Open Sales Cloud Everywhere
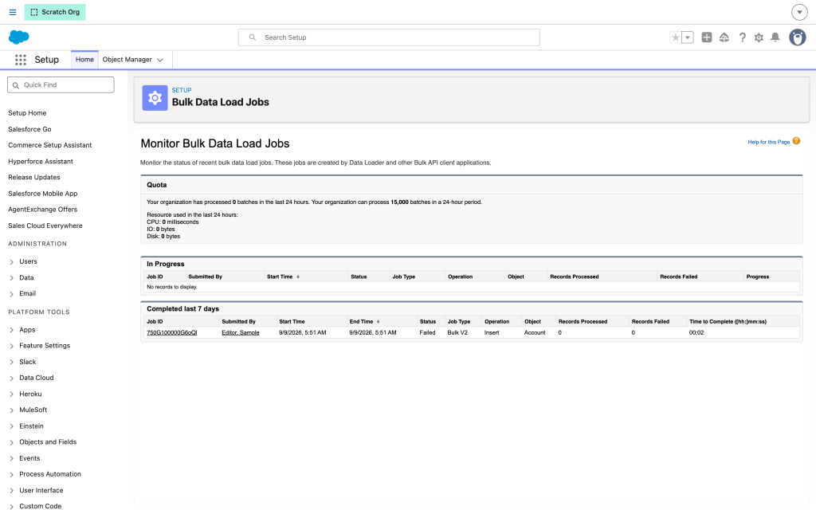The height and width of the screenshot is (510, 816). tap(45, 226)
